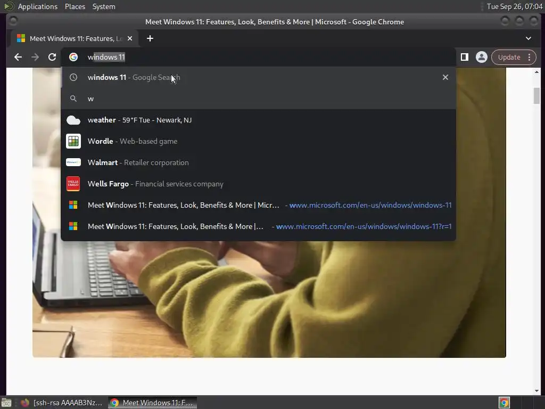Click the Update button
545x409 pixels.
tap(509, 57)
